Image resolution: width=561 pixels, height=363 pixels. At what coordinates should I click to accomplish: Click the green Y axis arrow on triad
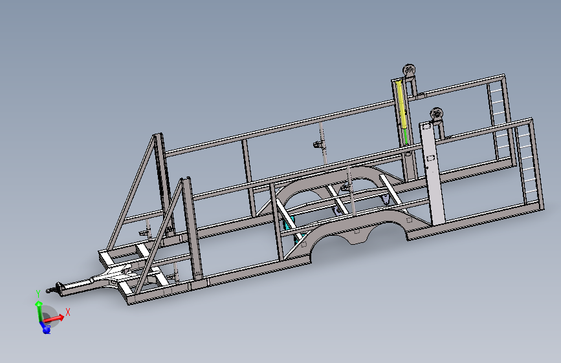39,311
